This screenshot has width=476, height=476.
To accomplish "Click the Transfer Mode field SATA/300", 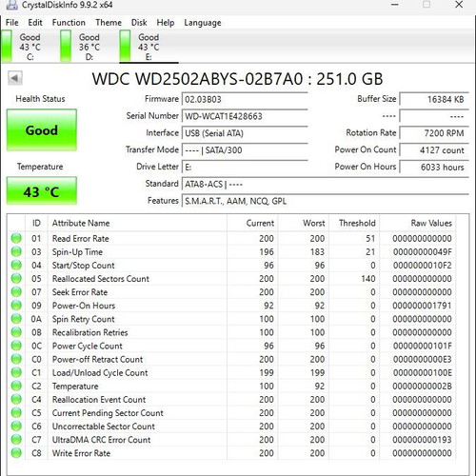I will click(x=245, y=150).
